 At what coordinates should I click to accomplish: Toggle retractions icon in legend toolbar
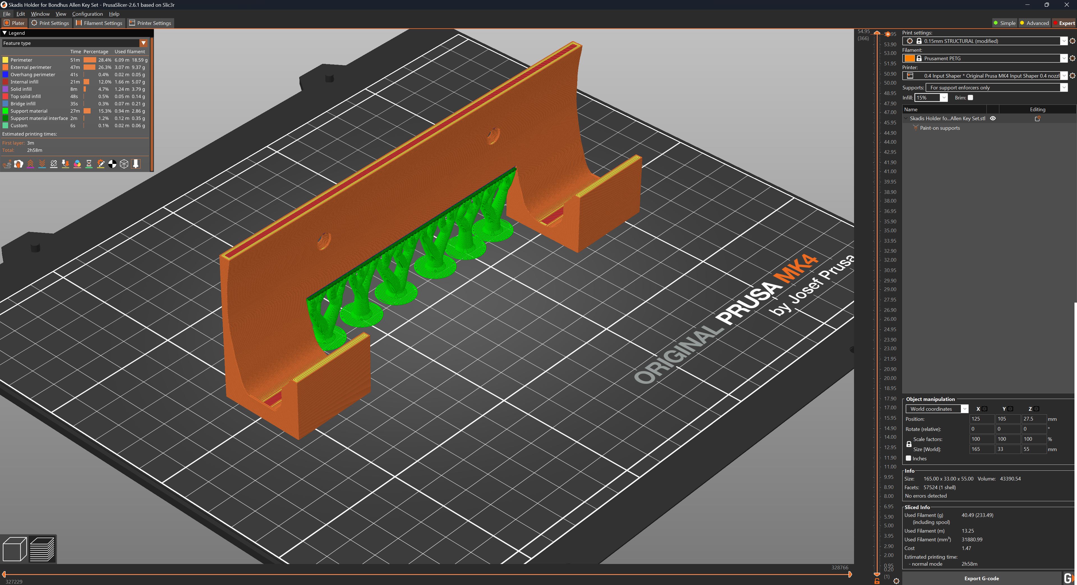coord(31,164)
